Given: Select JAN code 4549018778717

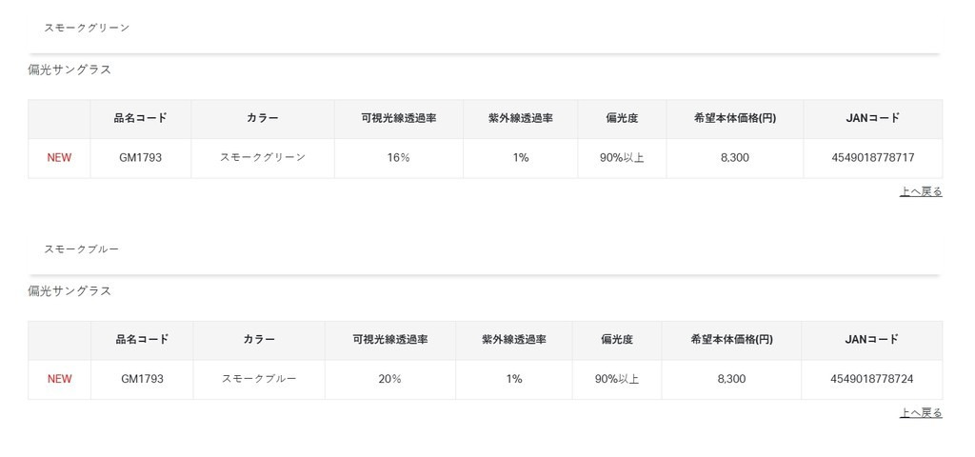Looking at the screenshot, I should [872, 158].
